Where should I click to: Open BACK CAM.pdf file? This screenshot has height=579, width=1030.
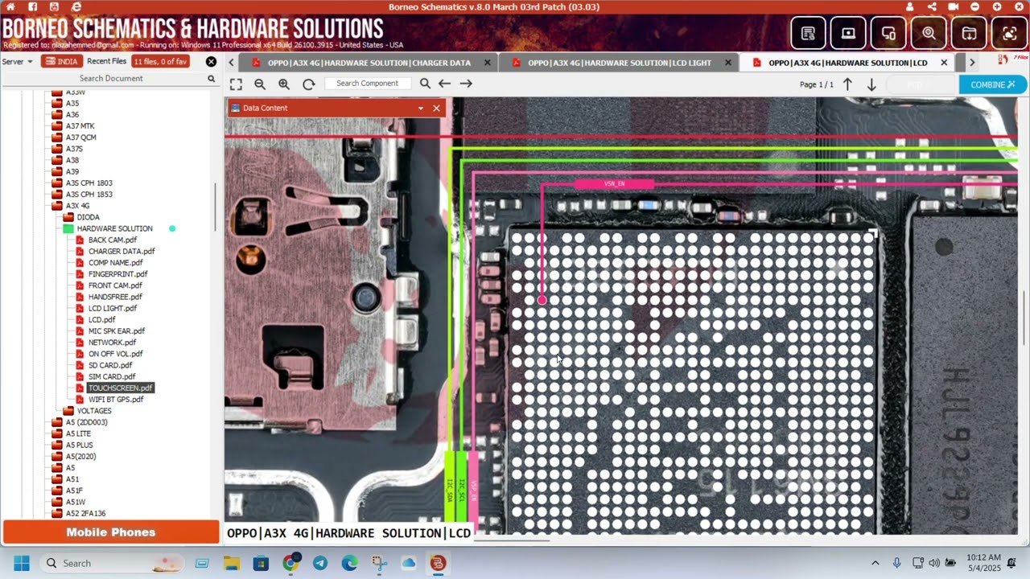pyautogui.click(x=112, y=240)
